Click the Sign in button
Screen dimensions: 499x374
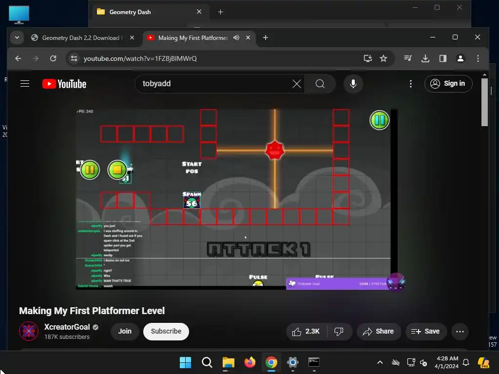click(448, 84)
